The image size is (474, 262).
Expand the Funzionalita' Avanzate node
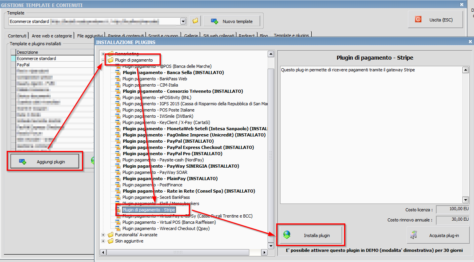tap(103, 235)
